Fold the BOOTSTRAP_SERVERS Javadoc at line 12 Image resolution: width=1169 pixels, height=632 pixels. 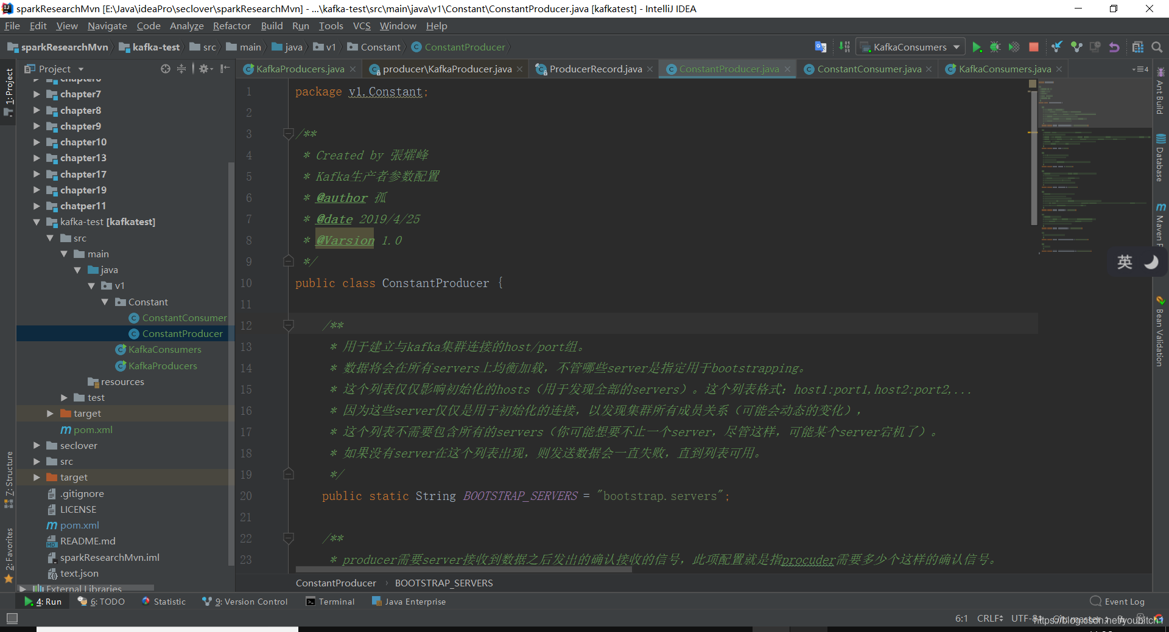click(289, 325)
